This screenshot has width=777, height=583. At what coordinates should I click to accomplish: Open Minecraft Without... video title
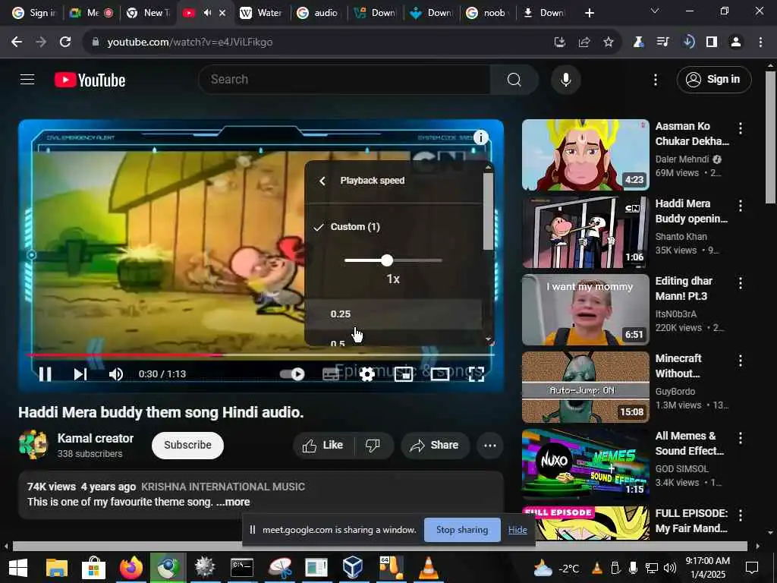tap(677, 365)
